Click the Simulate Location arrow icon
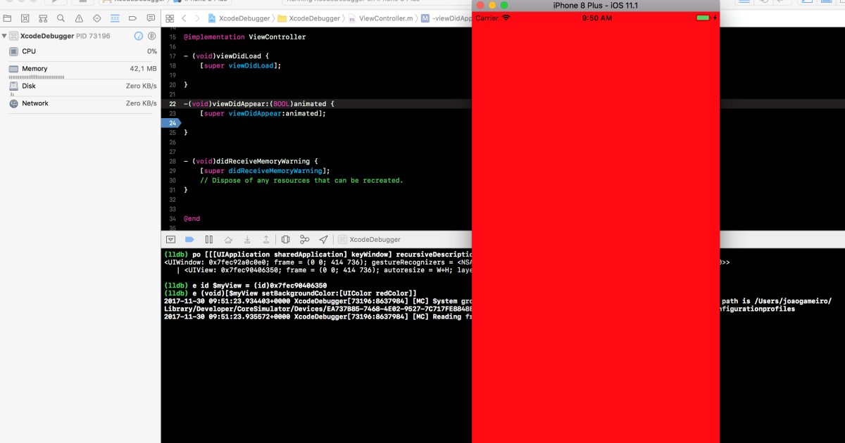 [323, 240]
